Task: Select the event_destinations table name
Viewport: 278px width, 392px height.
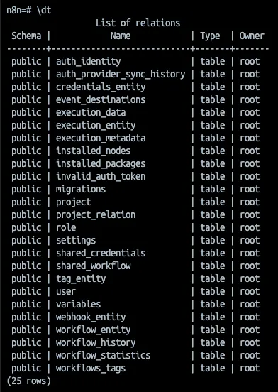Action: click(101, 99)
